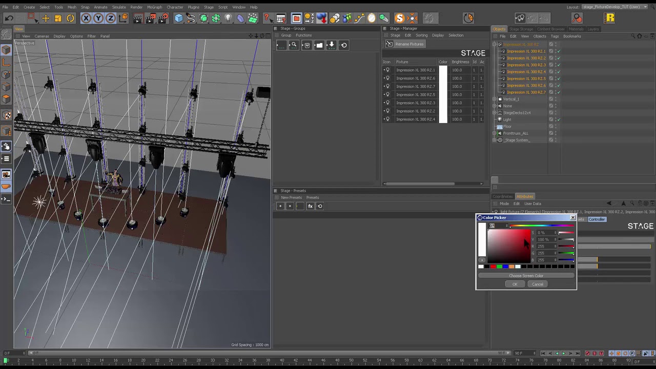The width and height of the screenshot is (656, 369).
Task: Select Impression XL 300 RZ.3 in Objects
Action: (x=526, y=65)
